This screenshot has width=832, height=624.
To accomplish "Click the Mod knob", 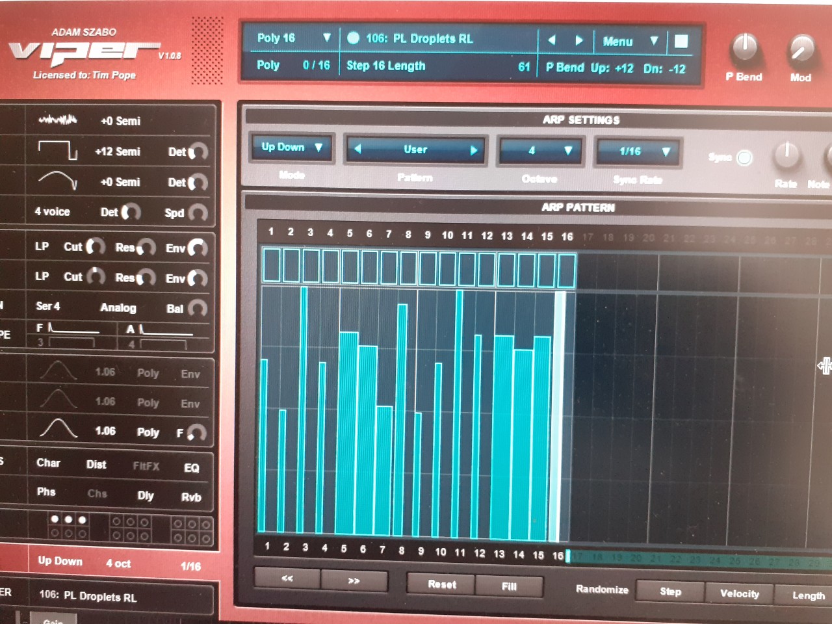I will tap(801, 50).
